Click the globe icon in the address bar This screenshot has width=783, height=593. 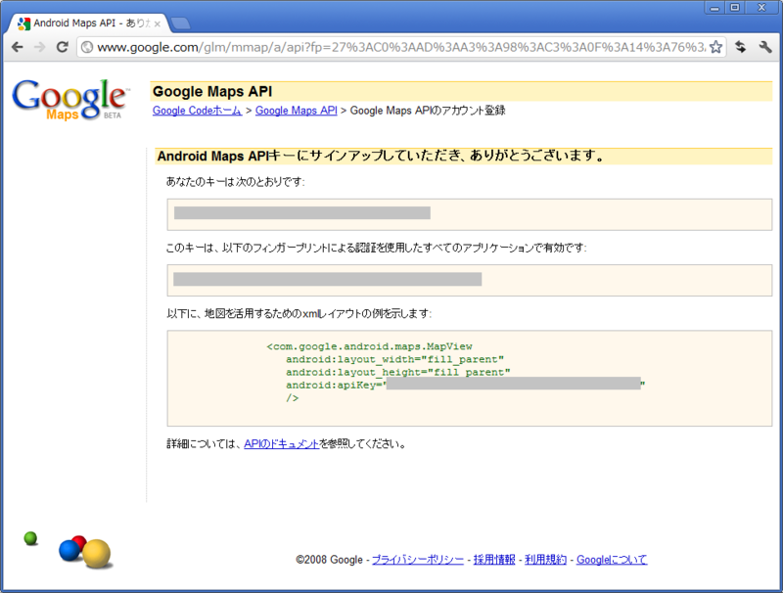[x=87, y=47]
